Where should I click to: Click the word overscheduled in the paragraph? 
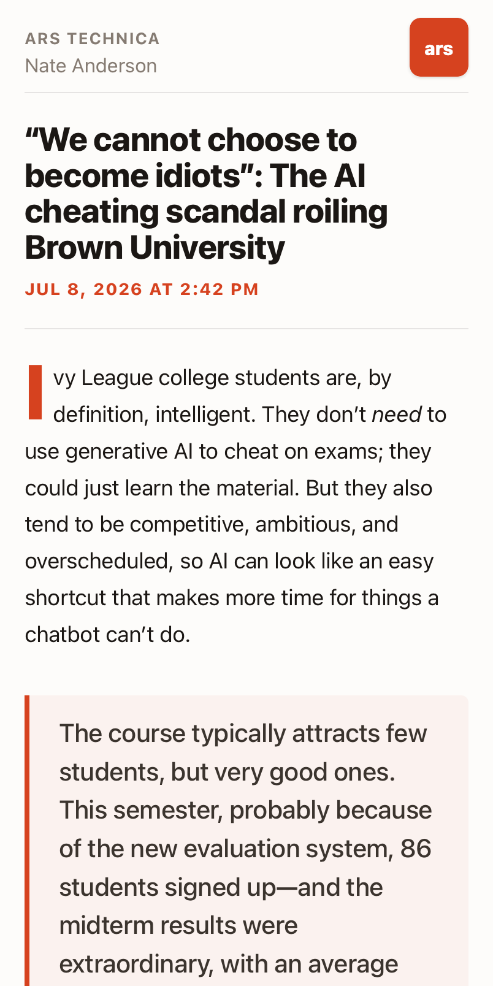tap(97, 562)
